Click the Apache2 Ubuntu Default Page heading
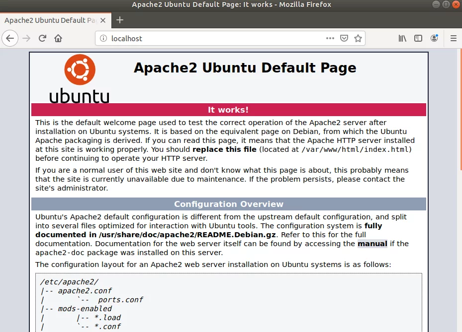462x332 pixels. tap(245, 68)
